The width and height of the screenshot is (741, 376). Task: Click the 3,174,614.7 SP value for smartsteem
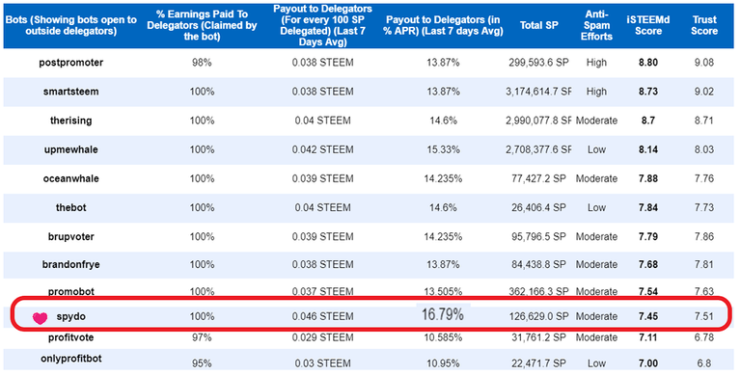click(x=538, y=92)
